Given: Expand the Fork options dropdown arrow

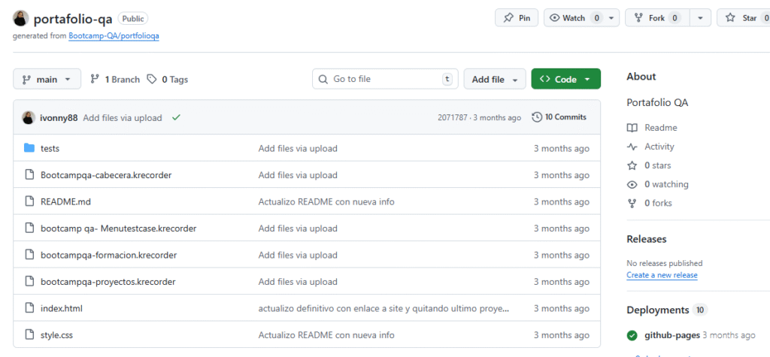Looking at the screenshot, I should click(x=700, y=18).
